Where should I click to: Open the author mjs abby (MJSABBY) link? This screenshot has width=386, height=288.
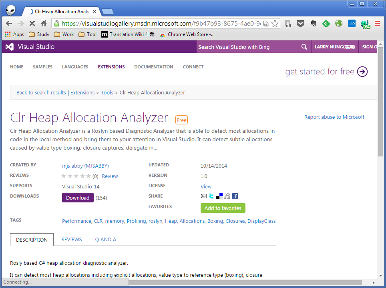coord(85,166)
